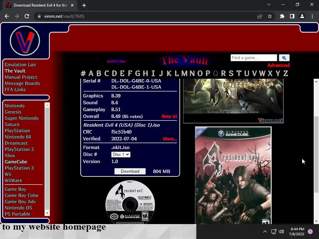This screenshot has width=319, height=239.
Task: Select Super Nintendo system
Action: click(21, 118)
